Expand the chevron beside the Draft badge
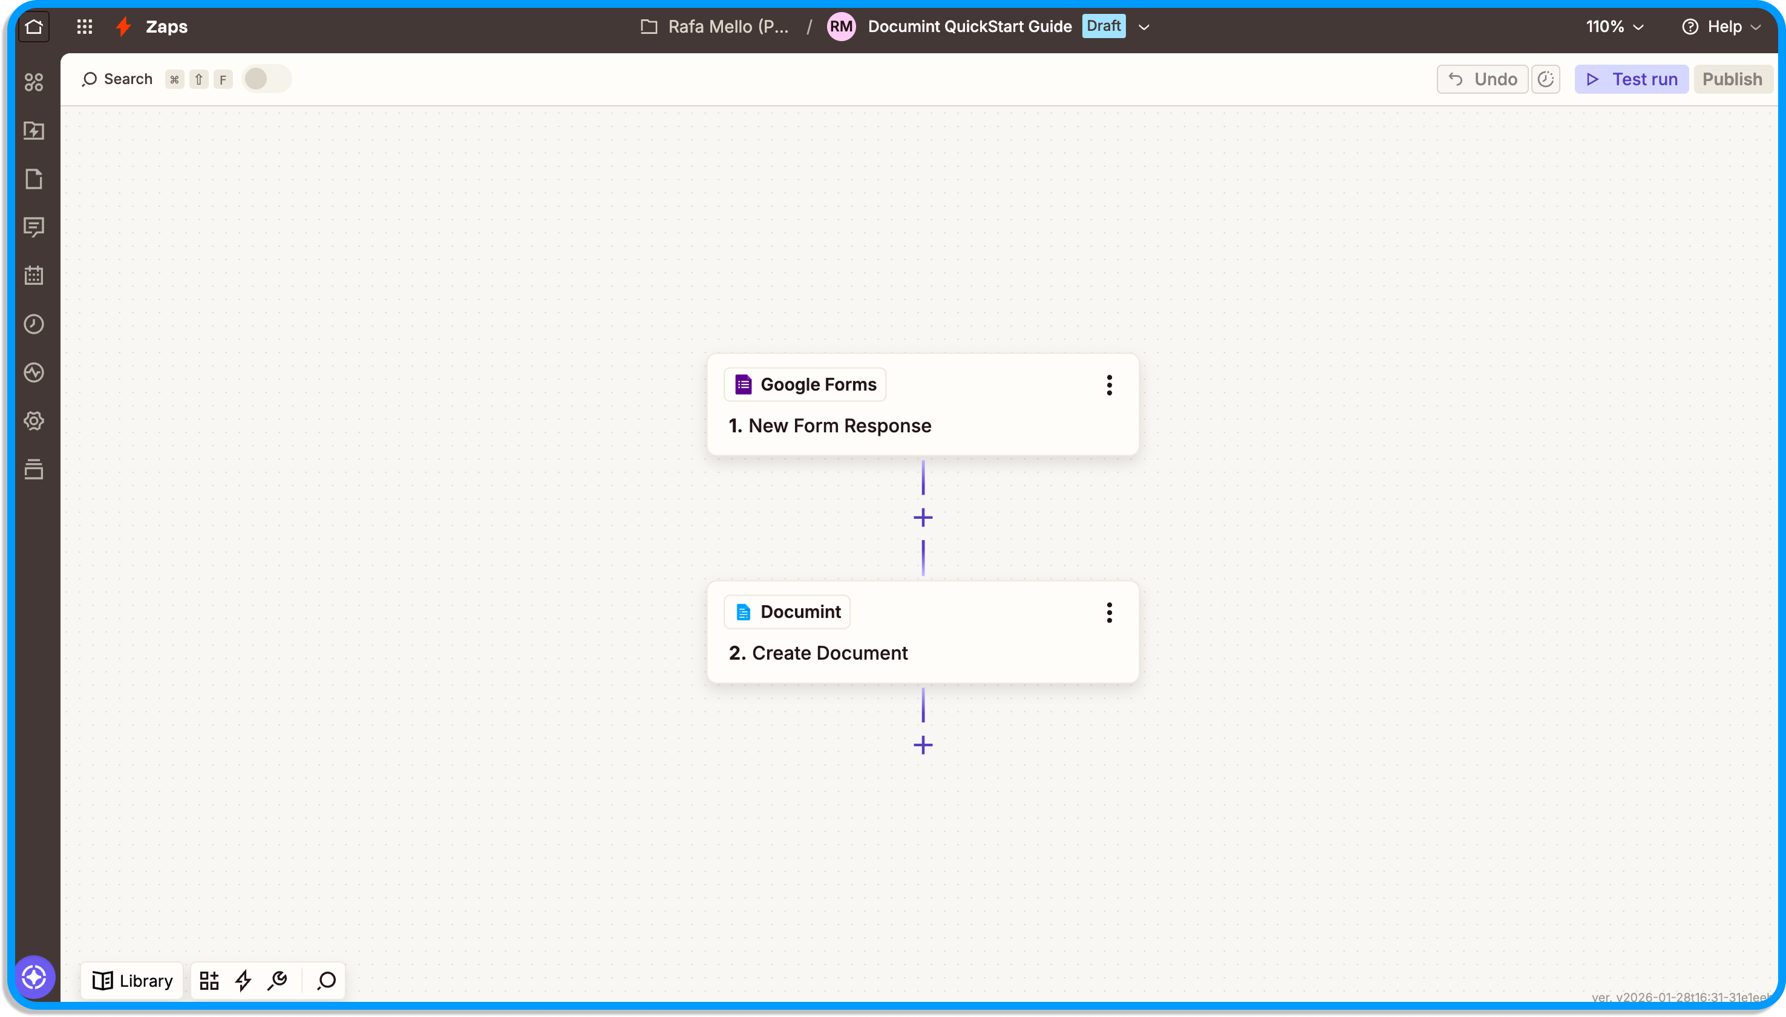Viewport: 1786px width, 1017px height. (x=1144, y=27)
